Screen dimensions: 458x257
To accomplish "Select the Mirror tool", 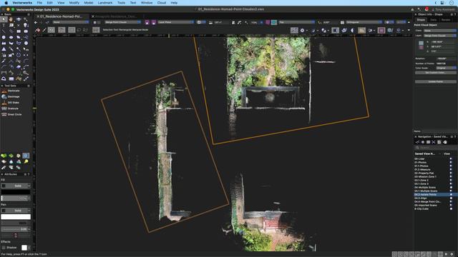I will pos(26,55).
